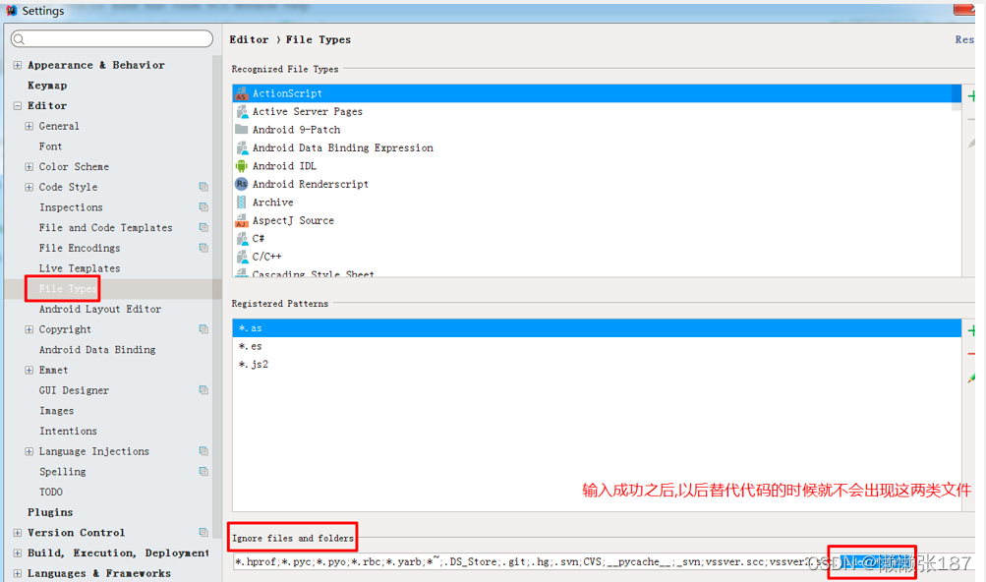This screenshot has width=986, height=582.
Task: Click the Archive file type icon
Action: click(x=242, y=202)
